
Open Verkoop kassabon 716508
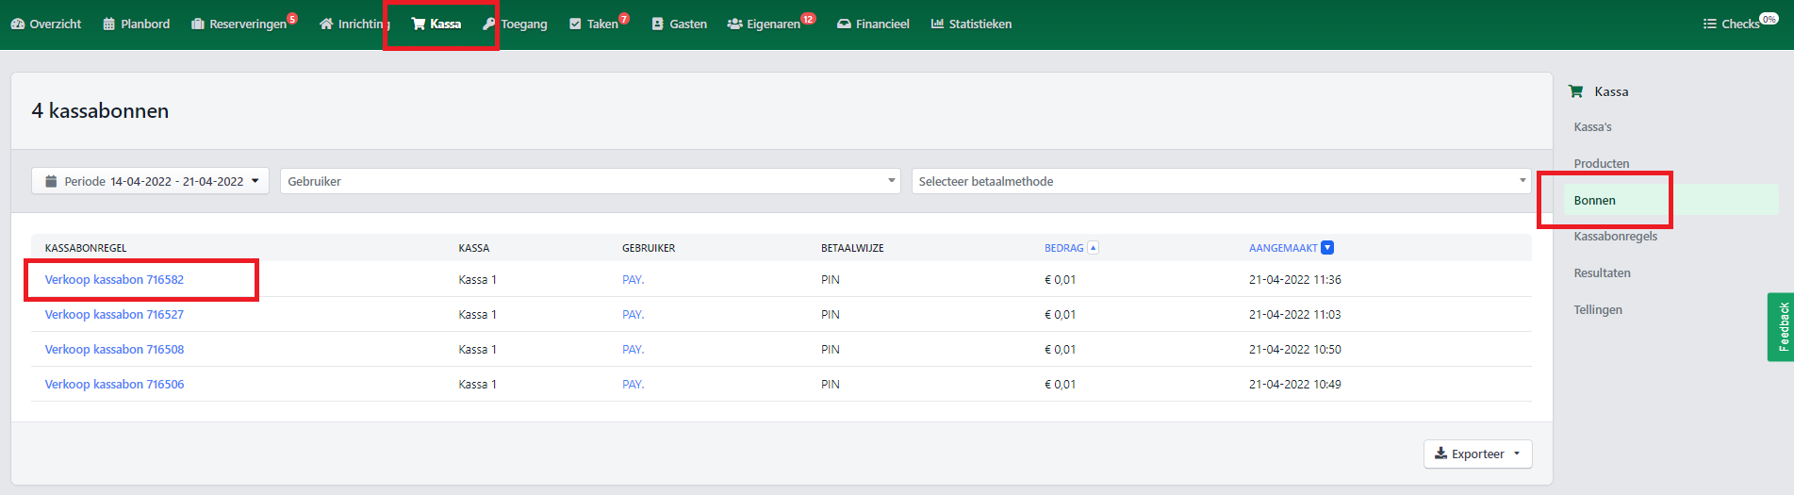click(114, 349)
